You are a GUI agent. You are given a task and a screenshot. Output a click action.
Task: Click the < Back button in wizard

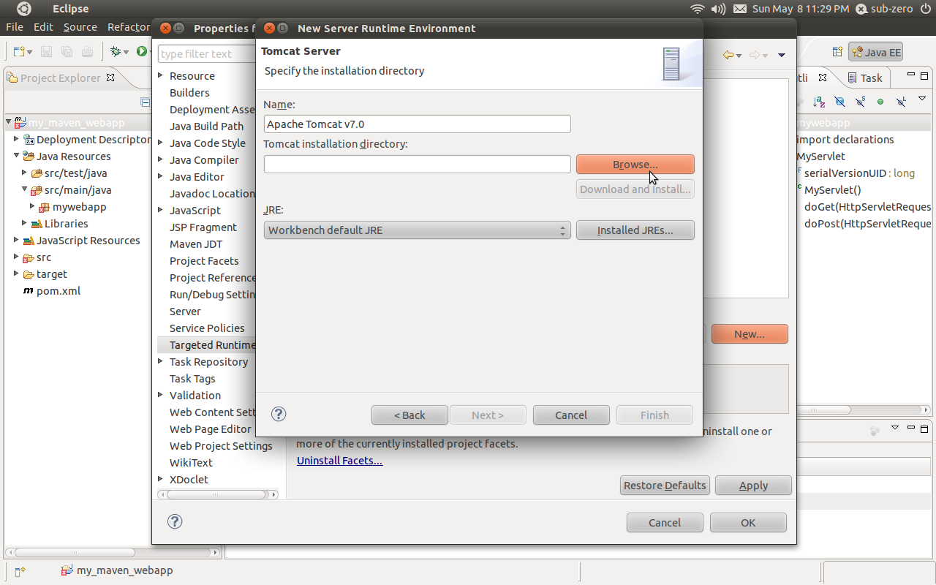tap(409, 415)
